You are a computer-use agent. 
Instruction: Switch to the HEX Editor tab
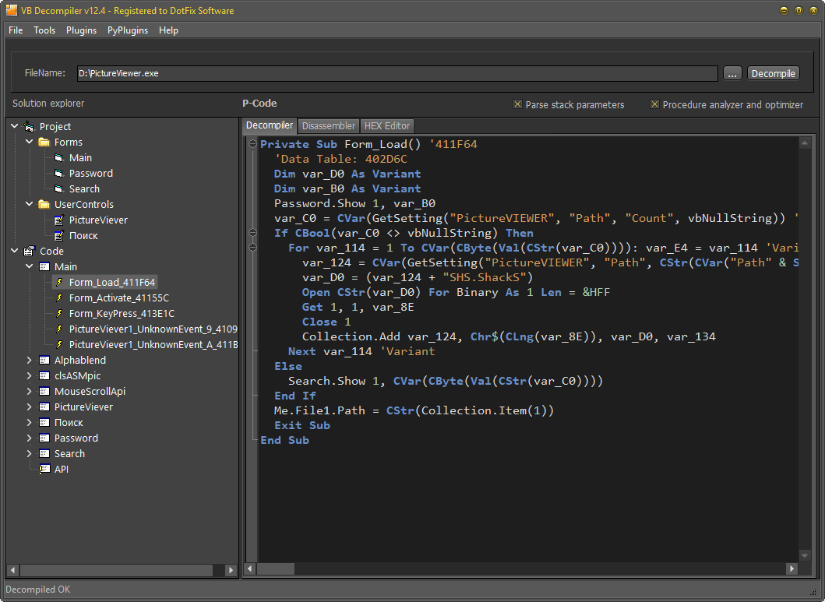386,126
